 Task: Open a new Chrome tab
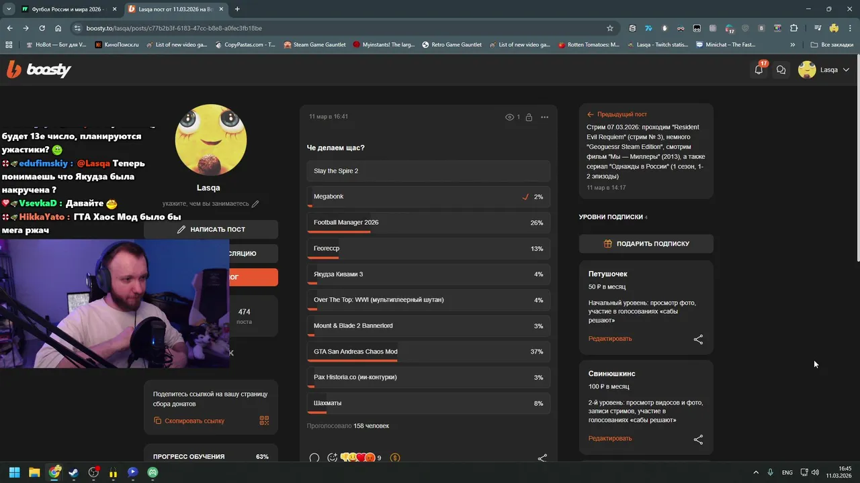(237, 9)
